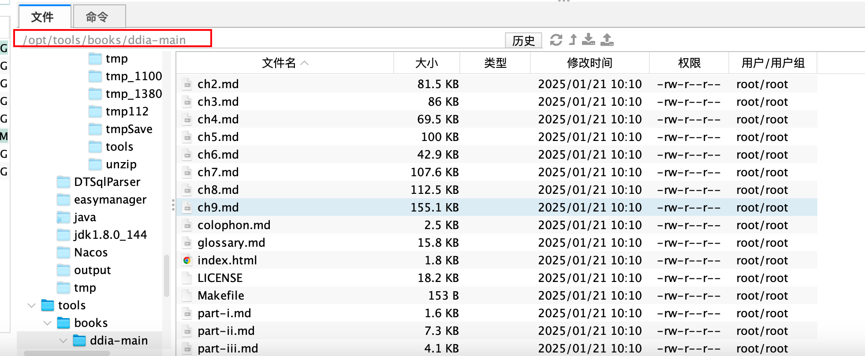The image size is (865, 356).
Task: Select the tmpSave folder
Action: [129, 129]
